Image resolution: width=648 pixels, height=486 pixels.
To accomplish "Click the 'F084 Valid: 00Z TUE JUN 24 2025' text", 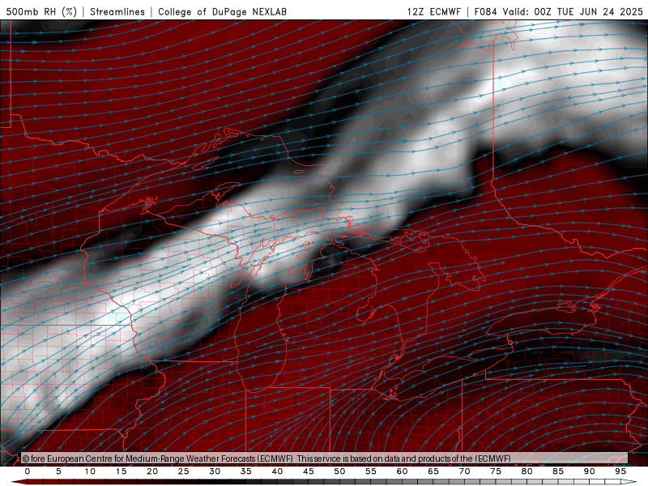I will click(x=558, y=11).
